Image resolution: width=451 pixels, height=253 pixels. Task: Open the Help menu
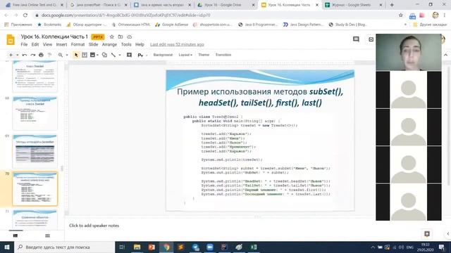click(x=140, y=44)
